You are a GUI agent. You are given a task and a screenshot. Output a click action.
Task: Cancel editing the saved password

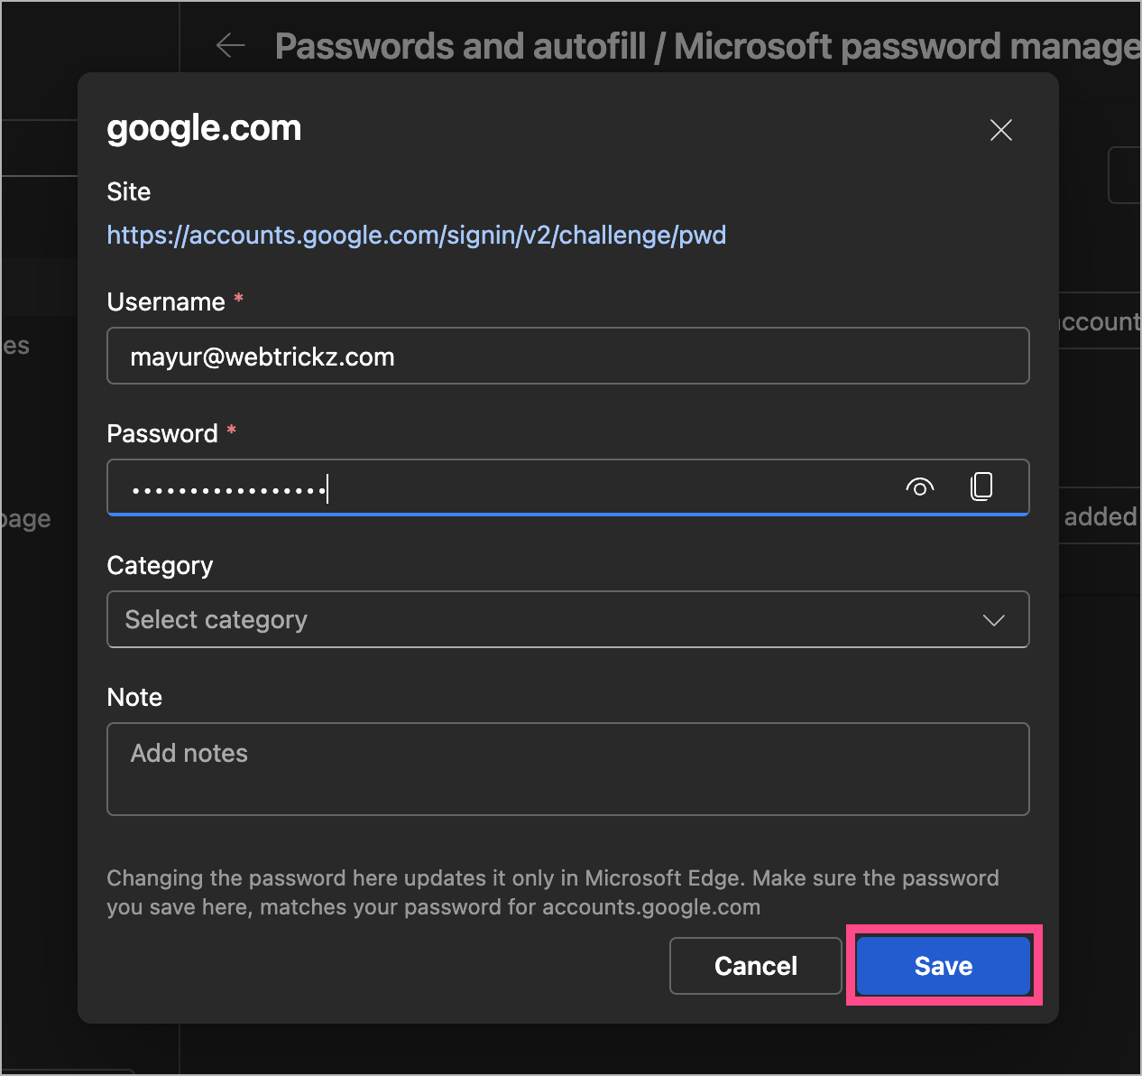click(755, 966)
